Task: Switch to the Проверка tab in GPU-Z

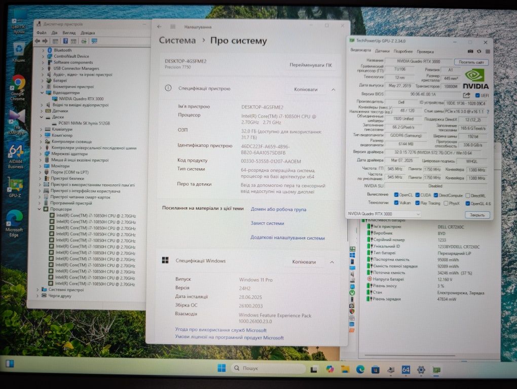Action: click(x=425, y=52)
